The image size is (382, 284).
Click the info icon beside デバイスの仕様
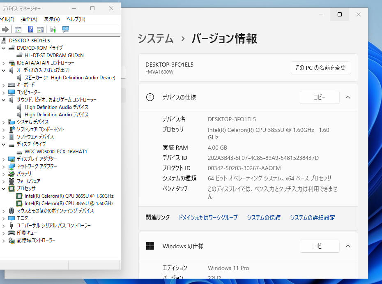[150, 97]
